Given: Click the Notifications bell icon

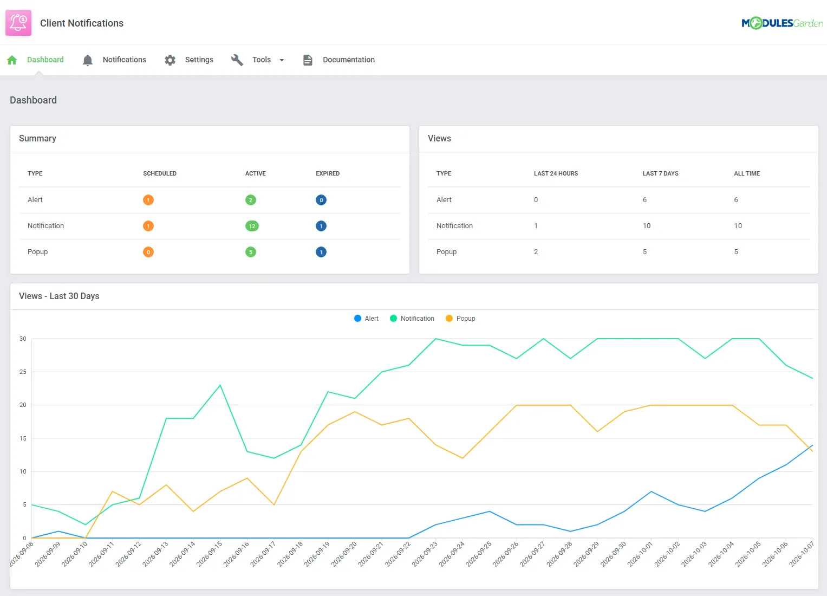Looking at the screenshot, I should pyautogui.click(x=88, y=60).
